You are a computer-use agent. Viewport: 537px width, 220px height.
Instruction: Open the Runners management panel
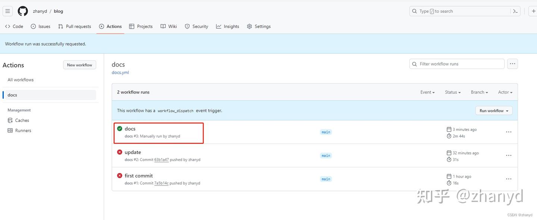(x=23, y=130)
